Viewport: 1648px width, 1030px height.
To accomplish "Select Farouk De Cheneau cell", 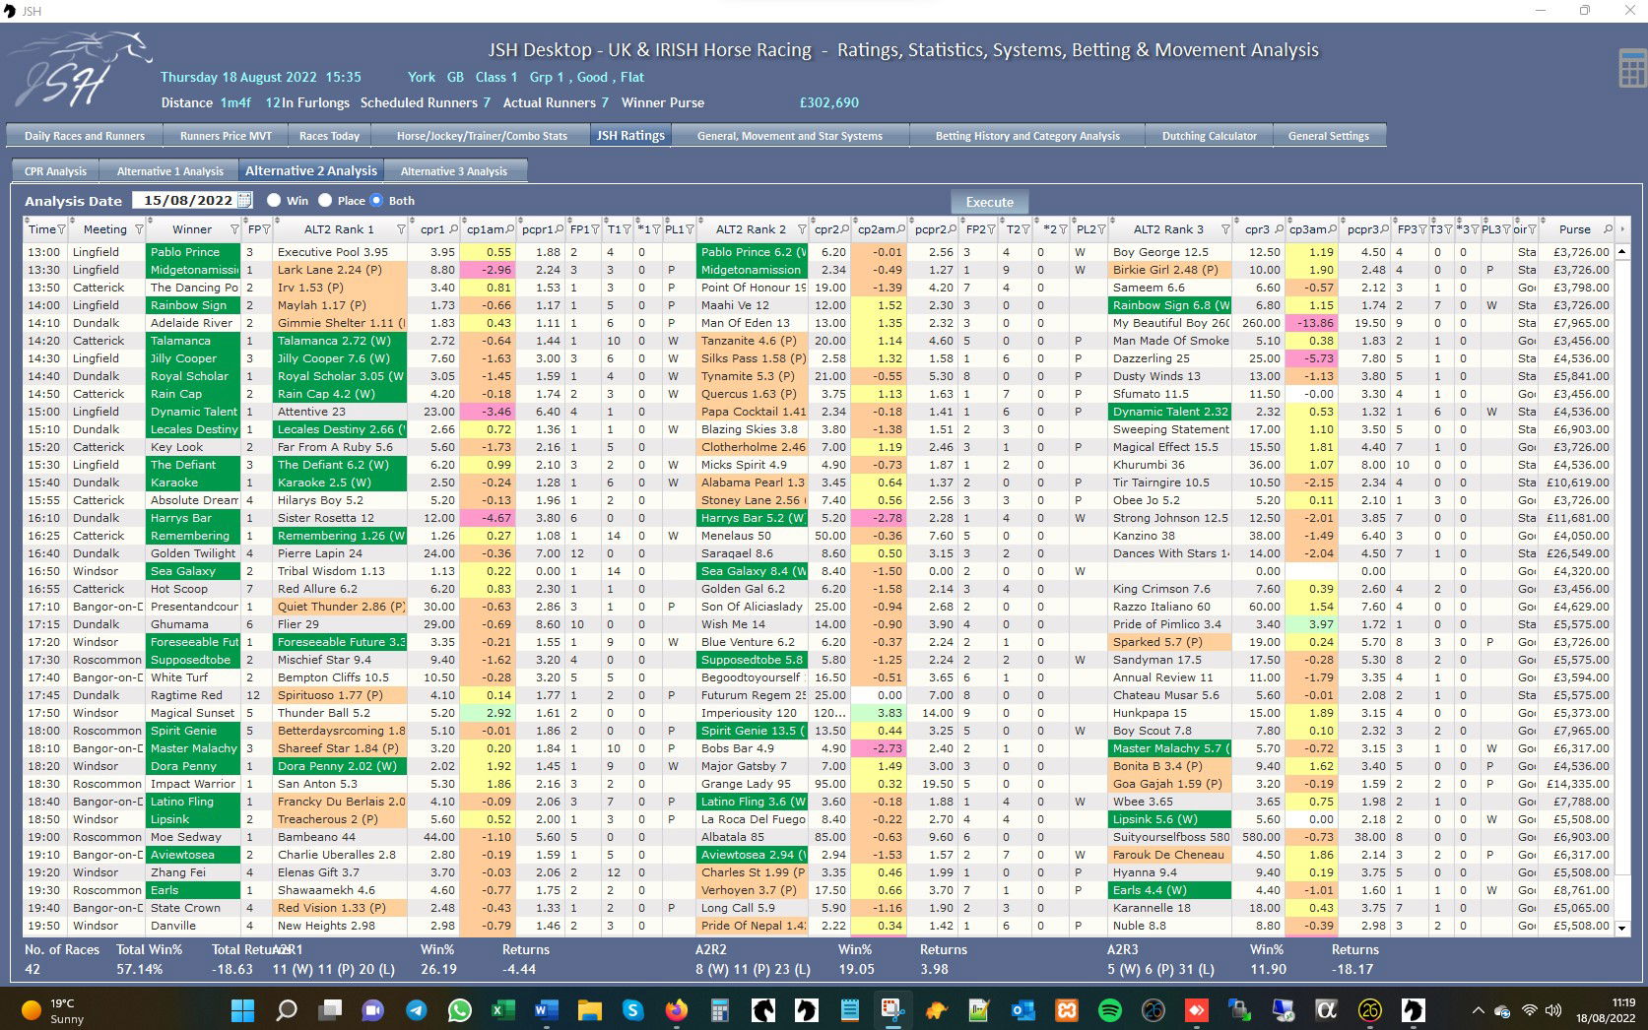I will (1170, 855).
